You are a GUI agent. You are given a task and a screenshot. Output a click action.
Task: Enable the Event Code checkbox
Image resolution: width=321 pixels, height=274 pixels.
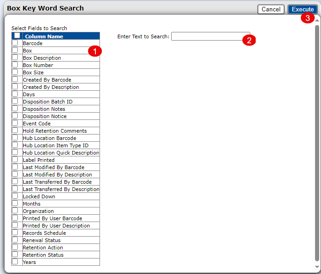tap(15, 123)
